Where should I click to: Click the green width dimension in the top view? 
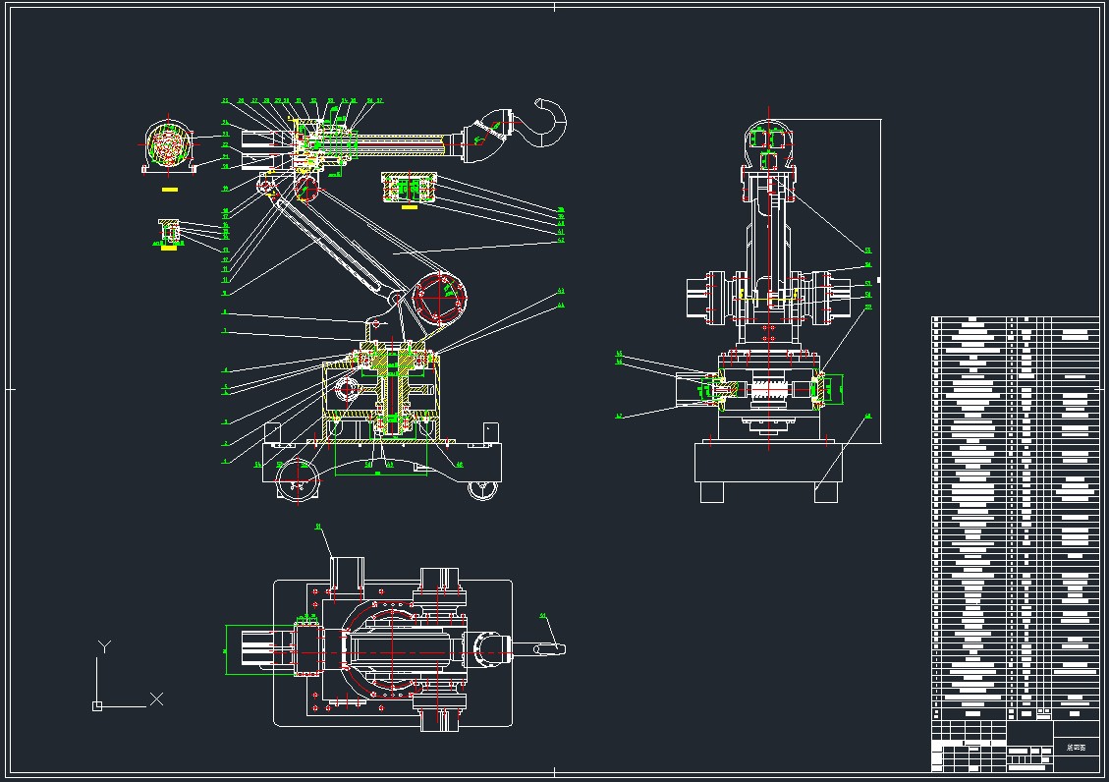pos(226,649)
